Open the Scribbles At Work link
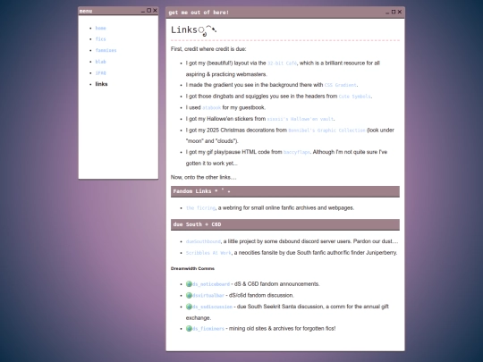483x362 pixels. [x=208, y=253]
